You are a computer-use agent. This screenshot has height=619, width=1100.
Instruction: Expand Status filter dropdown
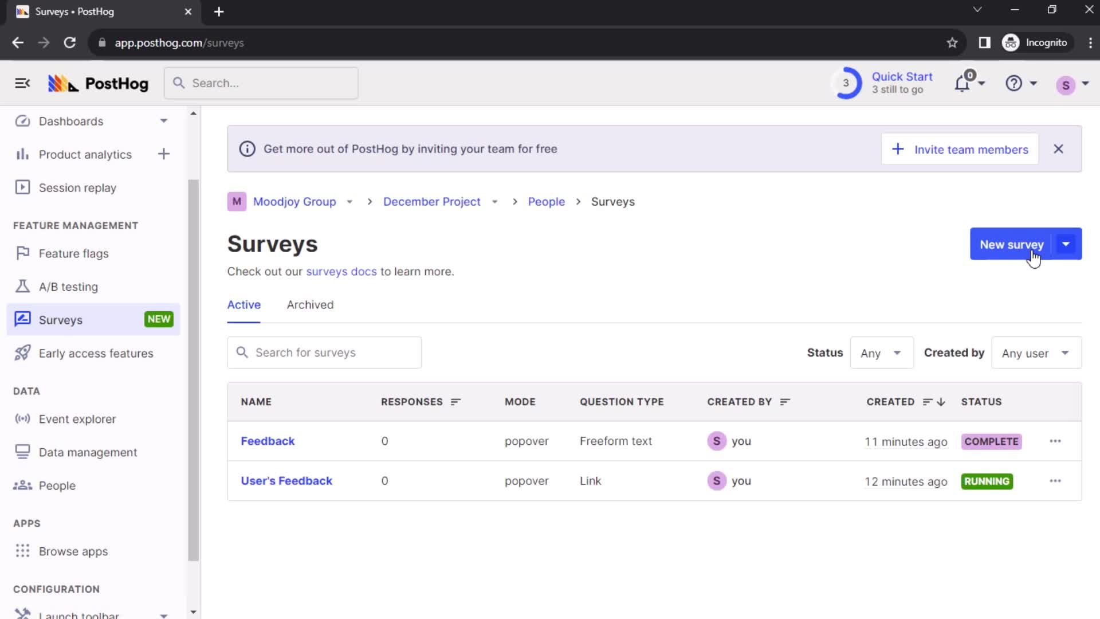(x=880, y=353)
